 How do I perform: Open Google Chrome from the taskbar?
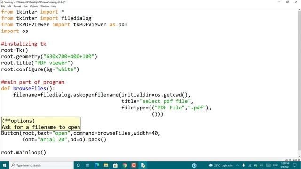pos(124,165)
